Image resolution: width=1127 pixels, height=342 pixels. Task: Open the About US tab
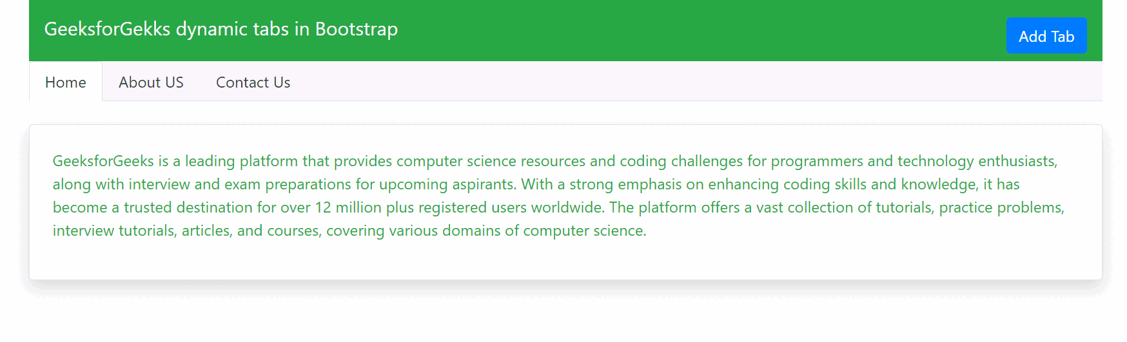[x=151, y=82]
